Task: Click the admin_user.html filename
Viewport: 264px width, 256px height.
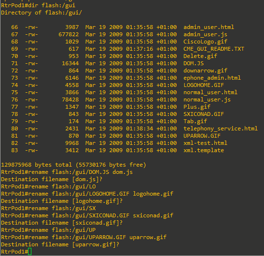Action: [x=208, y=27]
